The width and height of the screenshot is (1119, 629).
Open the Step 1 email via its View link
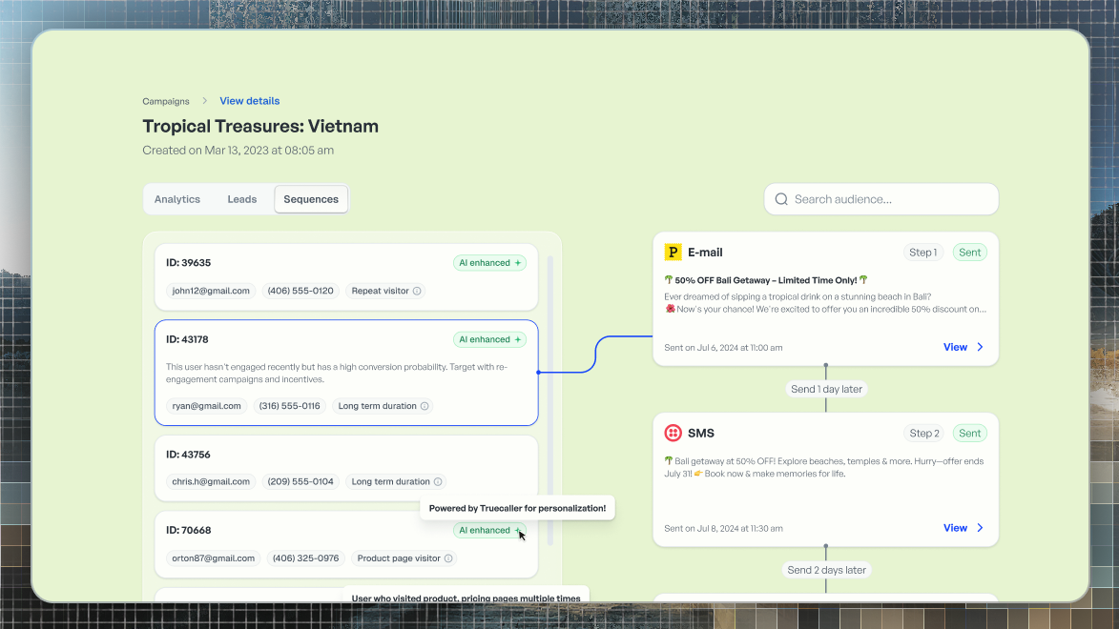954,347
